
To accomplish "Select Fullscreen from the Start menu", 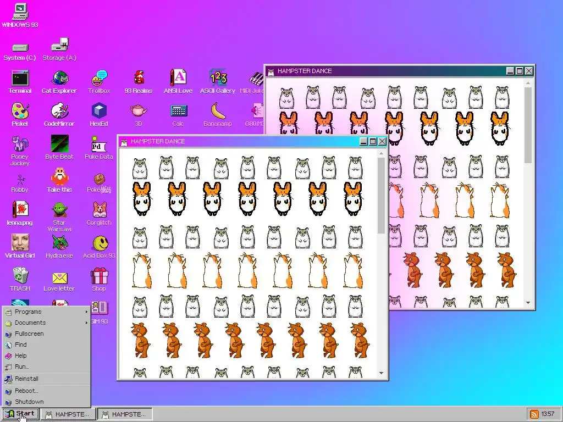I will (x=46, y=334).
